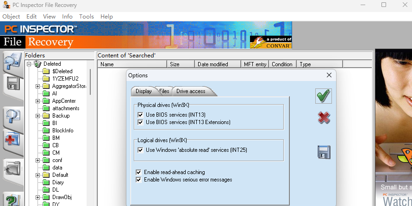Sort by the Size column header

click(x=181, y=64)
